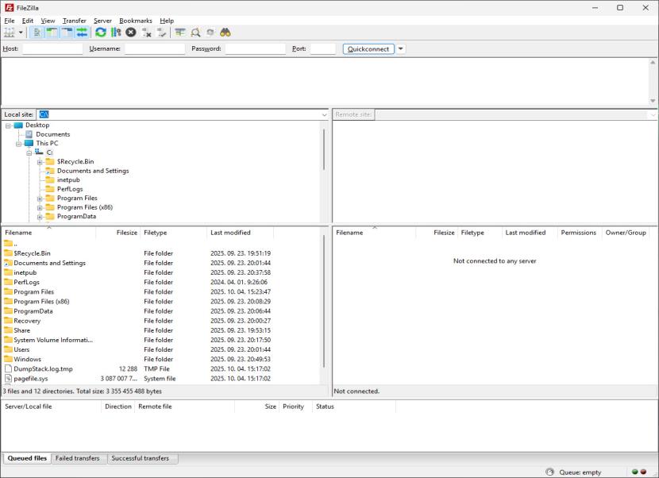Open the Site Manager icon
The width and height of the screenshot is (659, 478).
10,33
